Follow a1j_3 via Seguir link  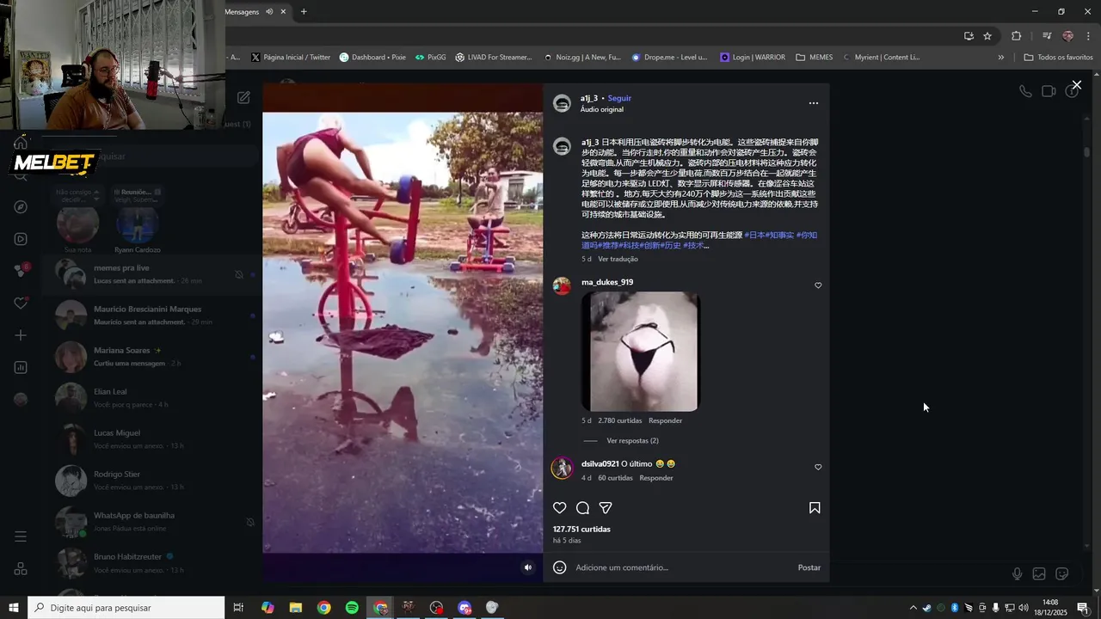(x=619, y=98)
